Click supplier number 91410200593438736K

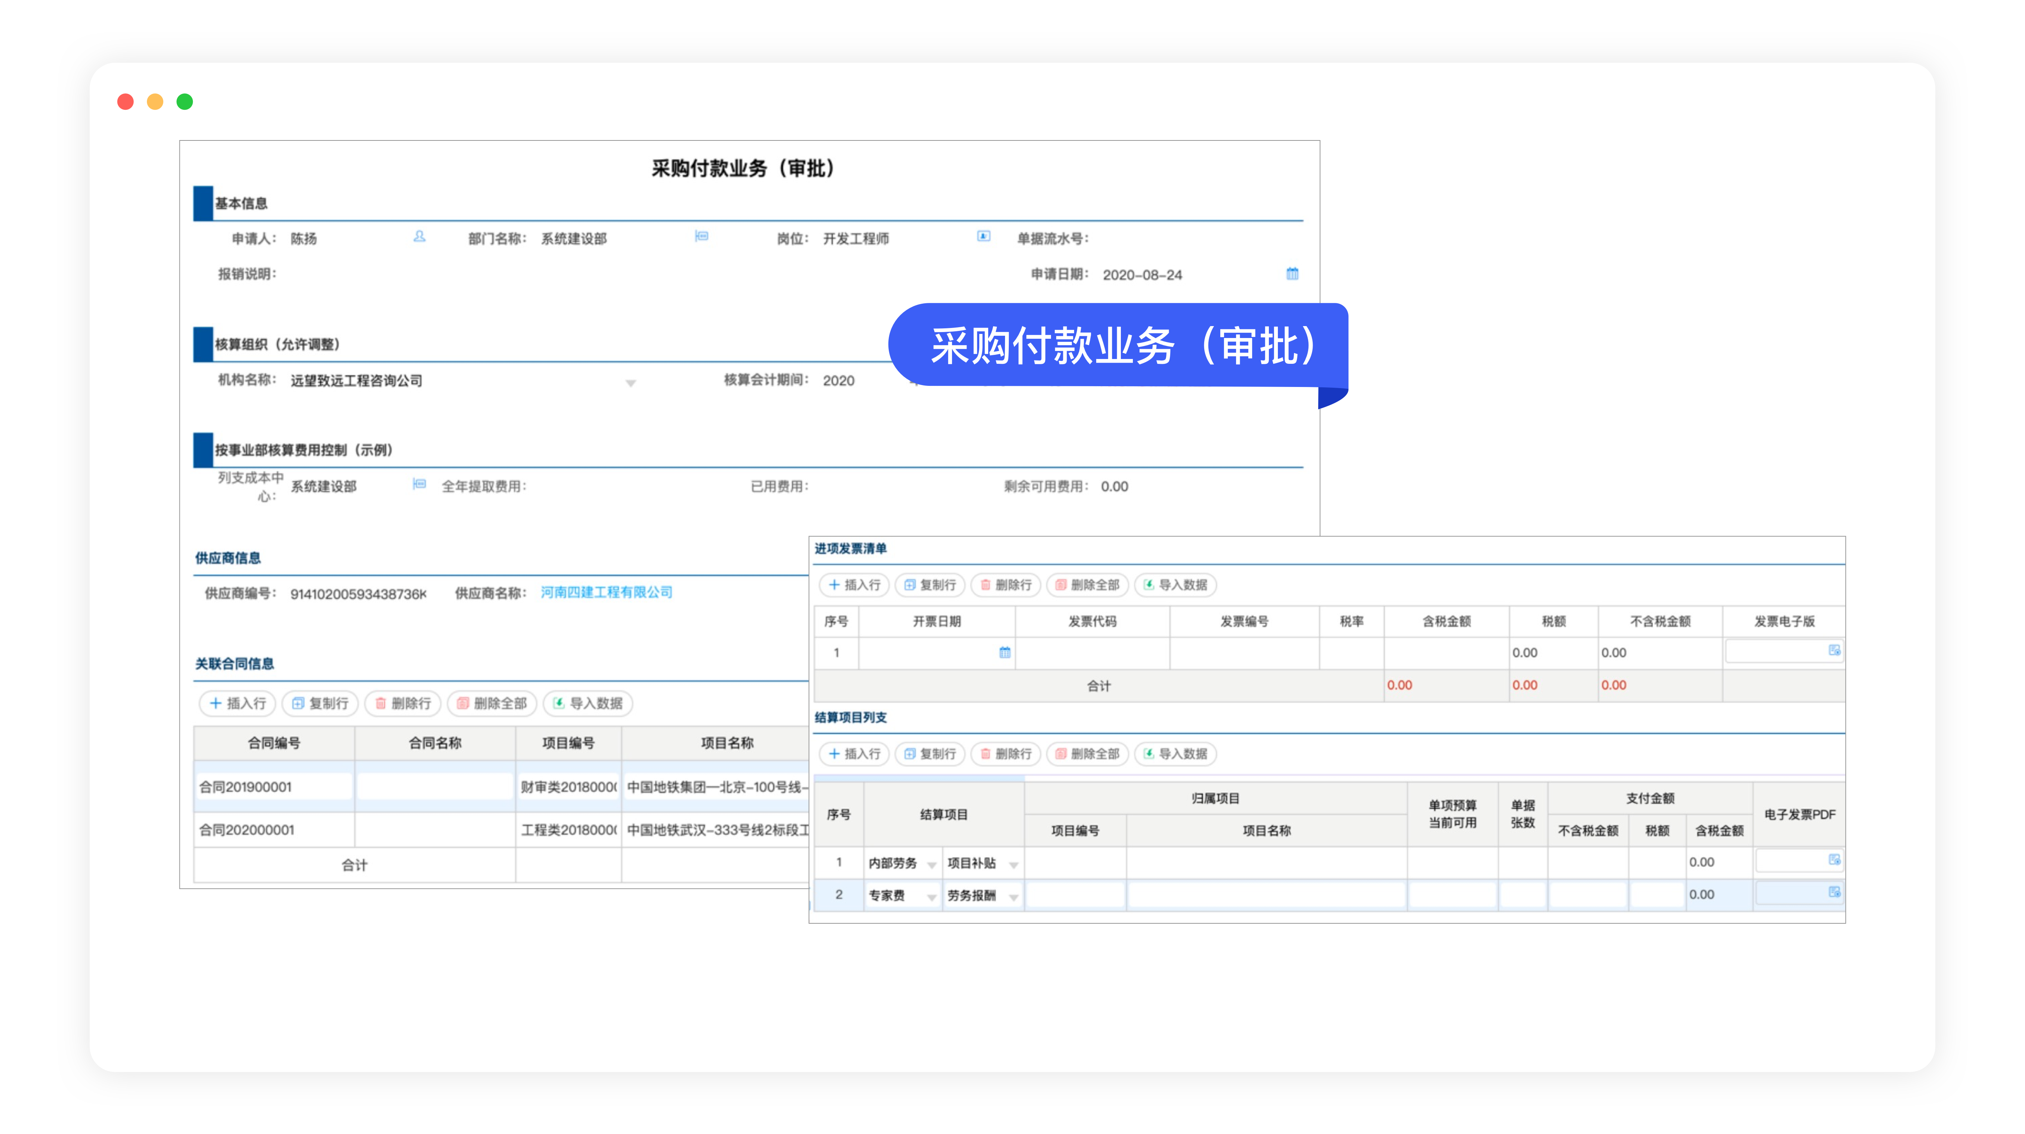(358, 594)
